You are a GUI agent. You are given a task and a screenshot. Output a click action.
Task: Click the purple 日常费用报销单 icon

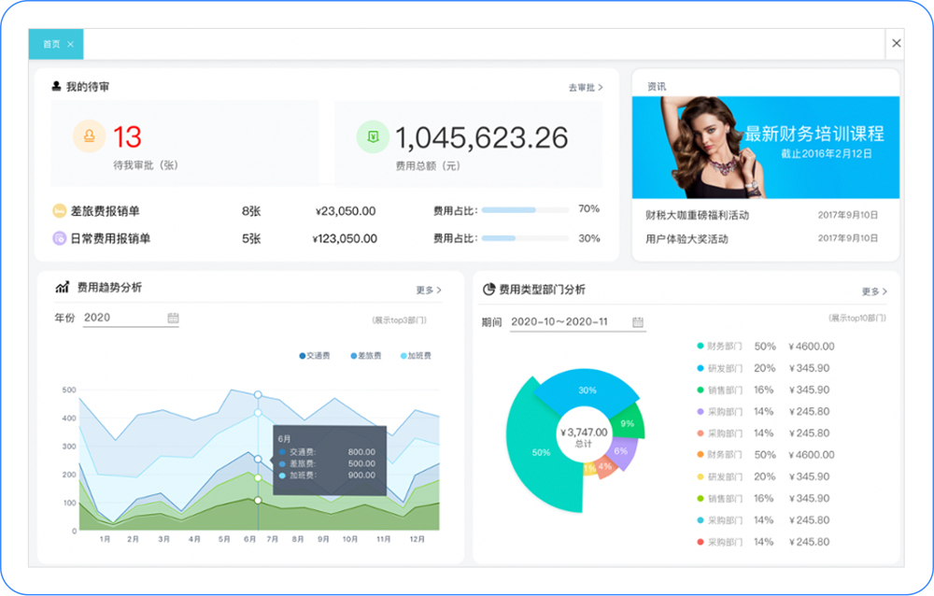tap(59, 238)
